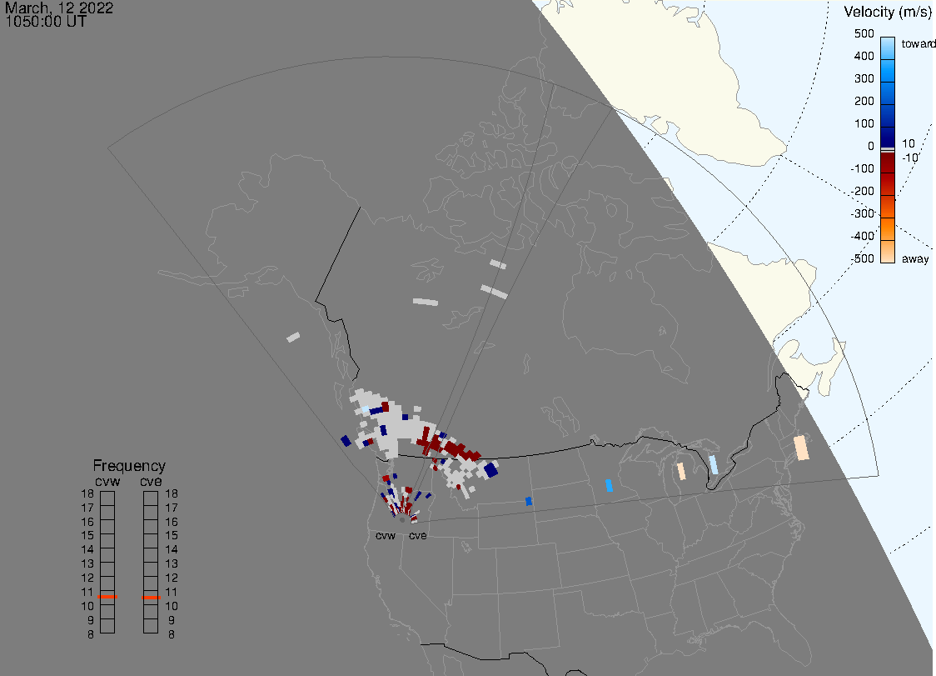Click the lightest blue 400–500 color bar segment
The image size is (936, 676).
(x=888, y=48)
